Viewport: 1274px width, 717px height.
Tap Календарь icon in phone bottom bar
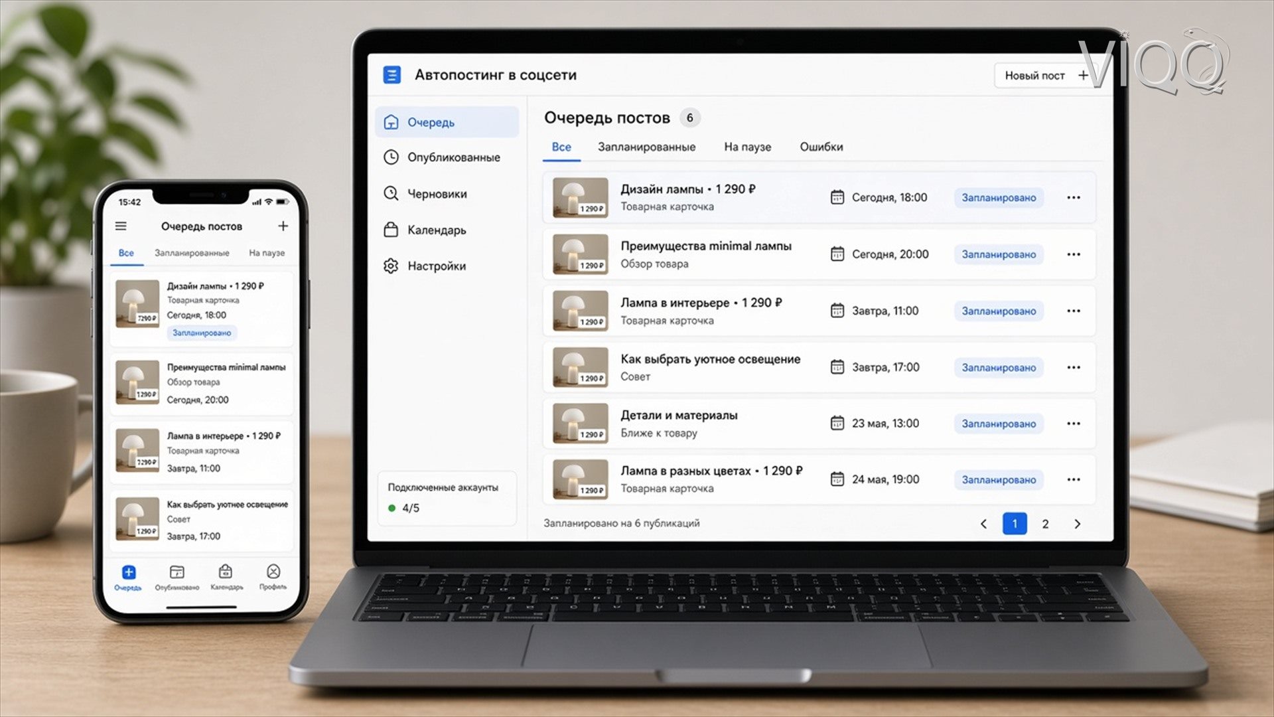pyautogui.click(x=226, y=572)
